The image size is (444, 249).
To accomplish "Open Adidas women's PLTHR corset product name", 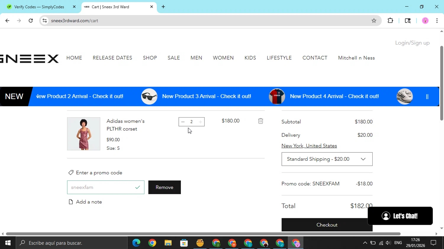I will [126, 125].
